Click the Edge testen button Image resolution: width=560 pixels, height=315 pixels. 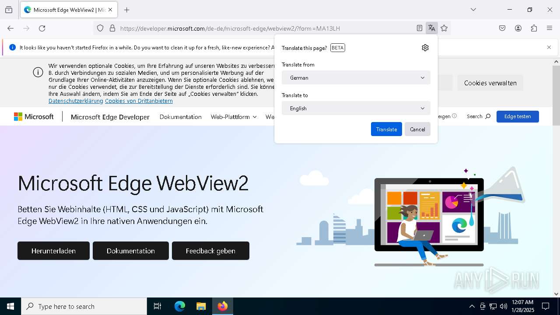point(518,116)
